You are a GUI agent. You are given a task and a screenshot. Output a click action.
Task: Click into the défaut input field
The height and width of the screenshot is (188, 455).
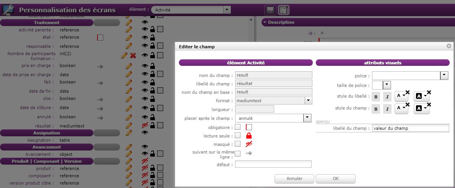click(x=273, y=164)
